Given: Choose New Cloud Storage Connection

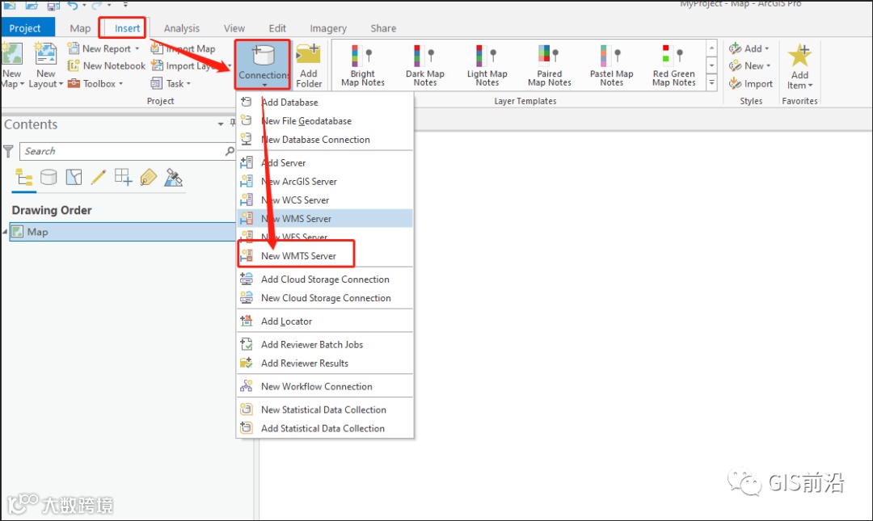Looking at the screenshot, I should point(325,298).
